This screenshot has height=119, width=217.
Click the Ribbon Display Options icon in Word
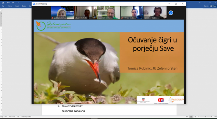[200, 3]
